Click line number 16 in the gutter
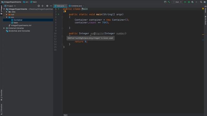The width and height of the screenshot is (207, 116). click(55, 50)
